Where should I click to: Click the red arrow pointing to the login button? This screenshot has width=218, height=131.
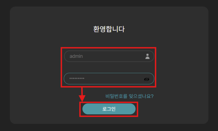[x=82, y=95]
